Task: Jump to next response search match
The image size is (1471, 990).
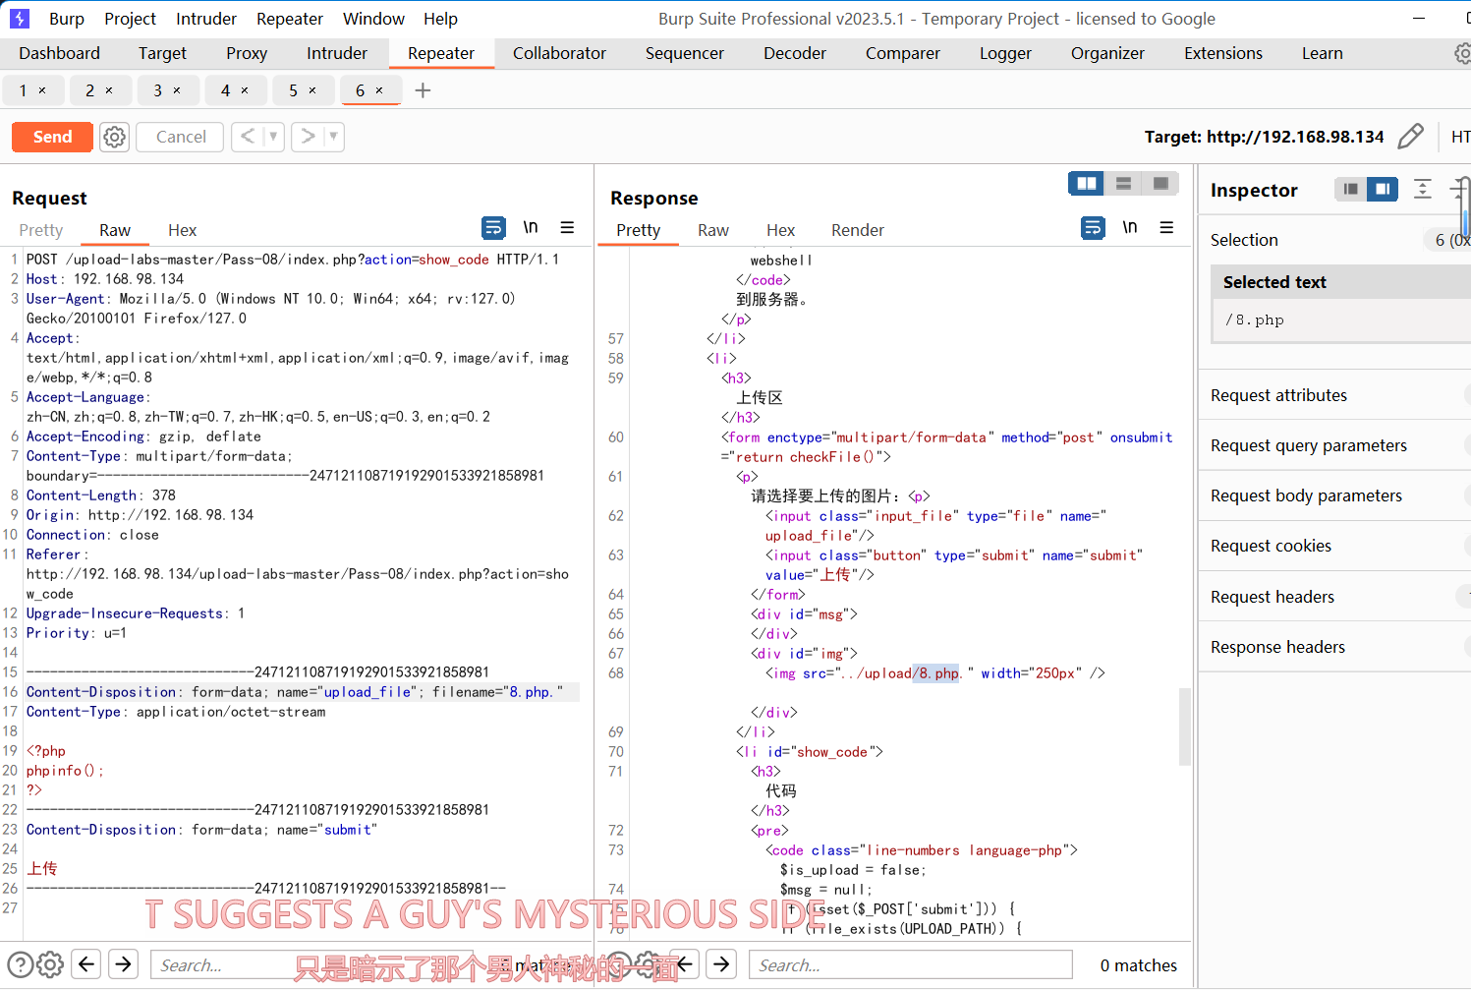Action: (722, 964)
